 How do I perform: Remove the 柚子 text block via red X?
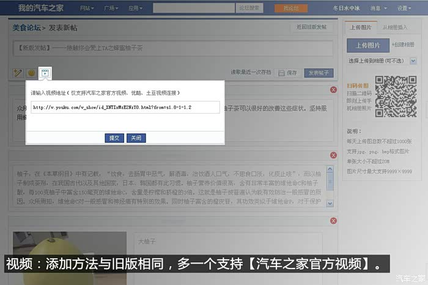pyautogui.click(x=333, y=155)
